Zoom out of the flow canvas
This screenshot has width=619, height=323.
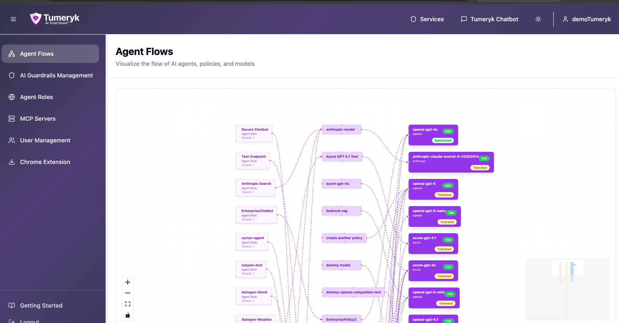coord(128,293)
